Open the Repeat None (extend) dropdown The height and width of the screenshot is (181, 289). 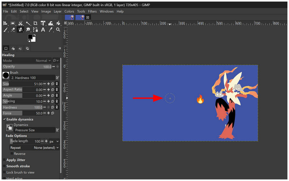34,148
